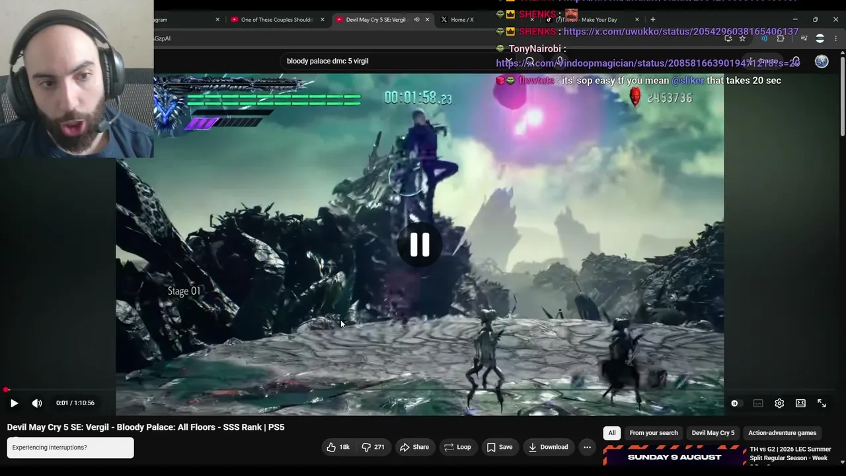846x476 pixels.
Task: Turn on subtitles with the captions icon
Action: (758, 403)
